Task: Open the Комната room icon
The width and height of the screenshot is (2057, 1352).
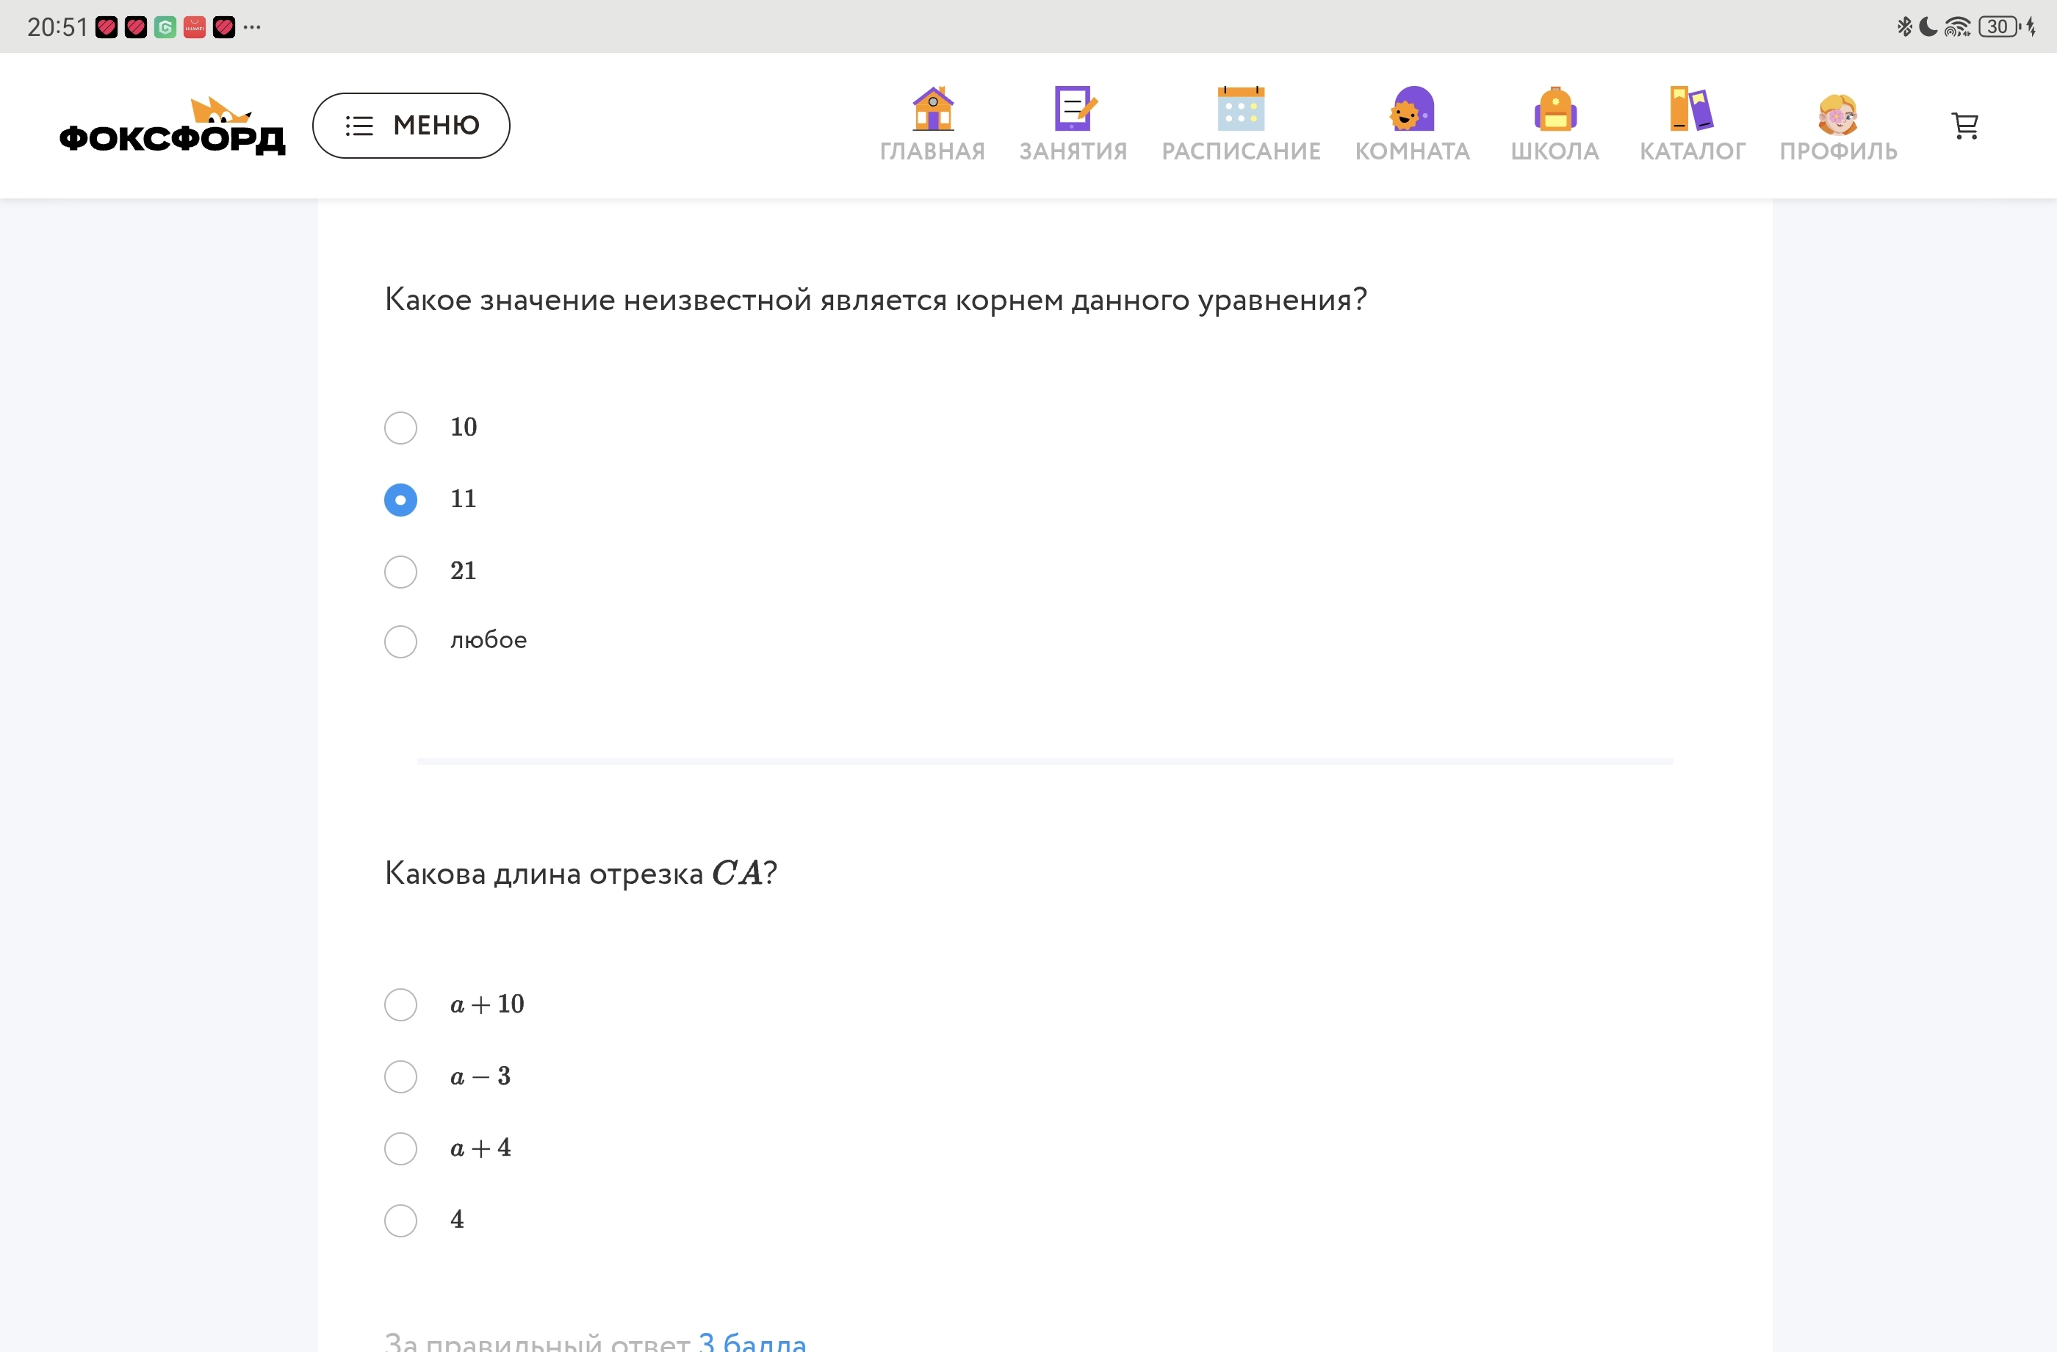Action: pos(1411,109)
